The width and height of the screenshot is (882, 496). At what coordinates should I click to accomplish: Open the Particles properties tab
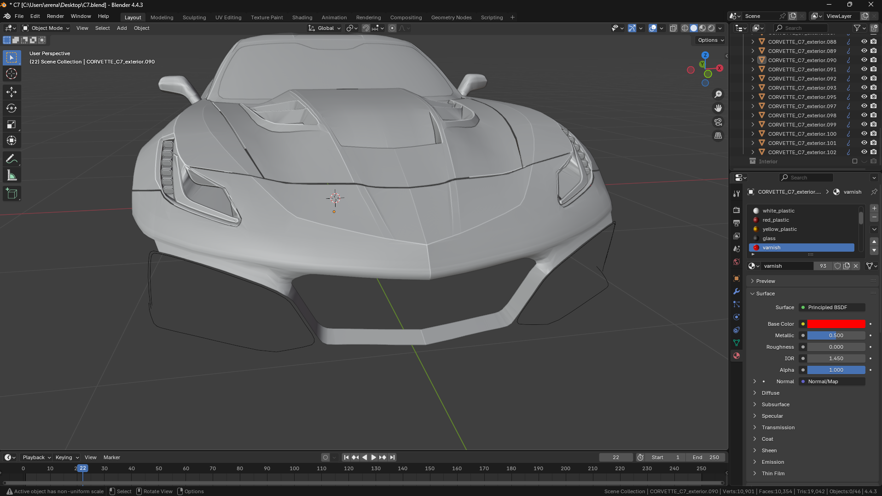pos(737,304)
